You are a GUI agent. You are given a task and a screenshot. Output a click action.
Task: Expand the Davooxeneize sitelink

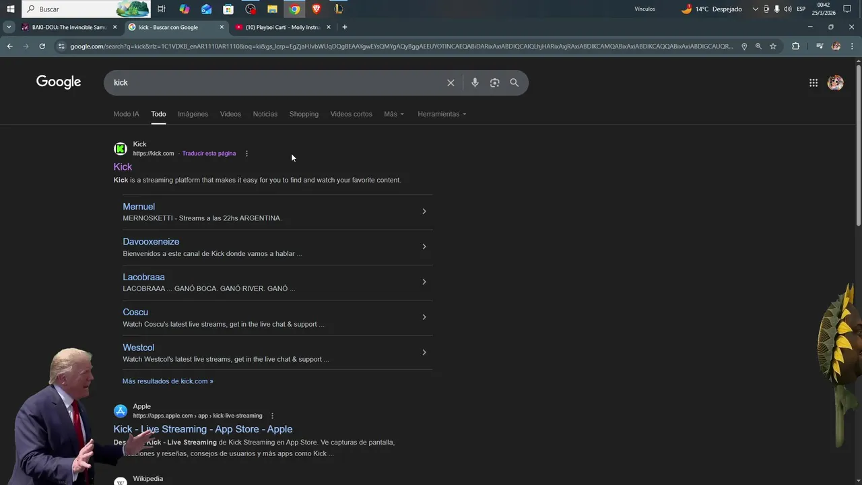point(424,247)
